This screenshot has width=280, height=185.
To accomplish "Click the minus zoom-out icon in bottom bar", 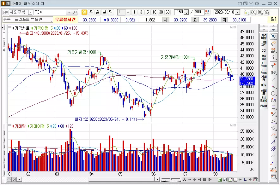I will tap(190, 179).
